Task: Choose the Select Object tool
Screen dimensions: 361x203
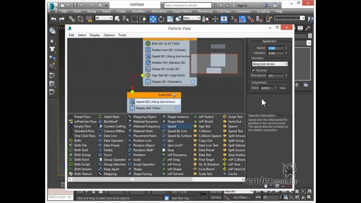Action: coord(117,19)
